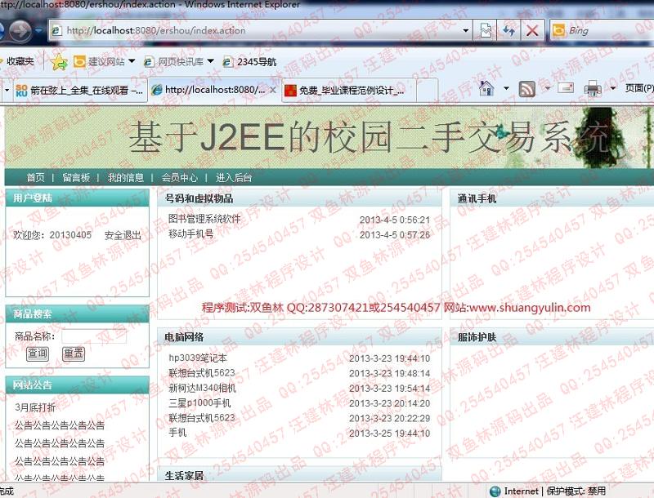Open the hp3039笔记本 listing
Viewport: 654px width, 498px height.
click(198, 358)
